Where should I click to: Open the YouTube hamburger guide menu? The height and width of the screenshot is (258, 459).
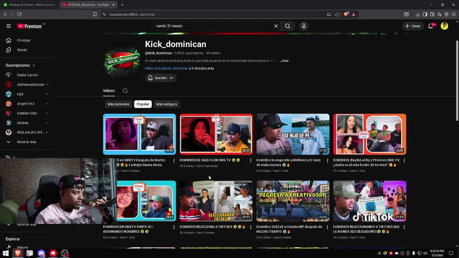pyautogui.click(x=9, y=26)
